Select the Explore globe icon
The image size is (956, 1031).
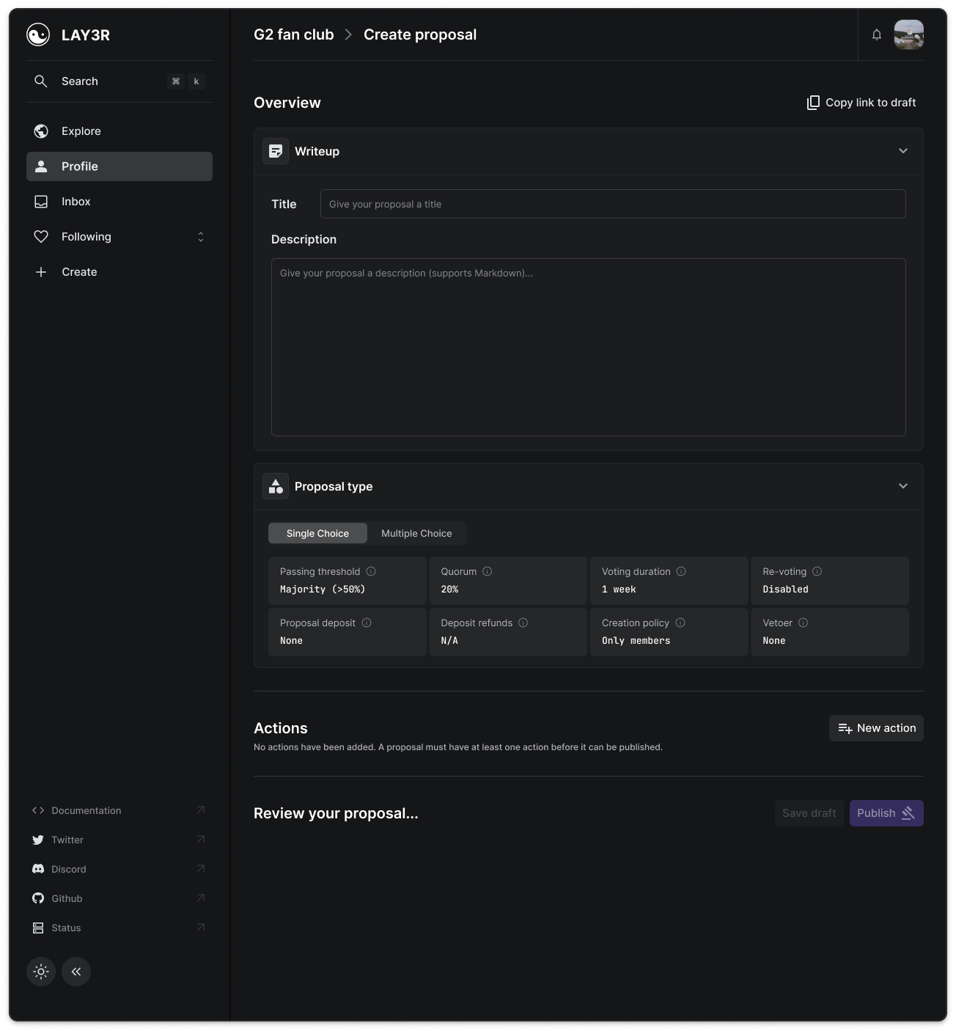point(40,131)
